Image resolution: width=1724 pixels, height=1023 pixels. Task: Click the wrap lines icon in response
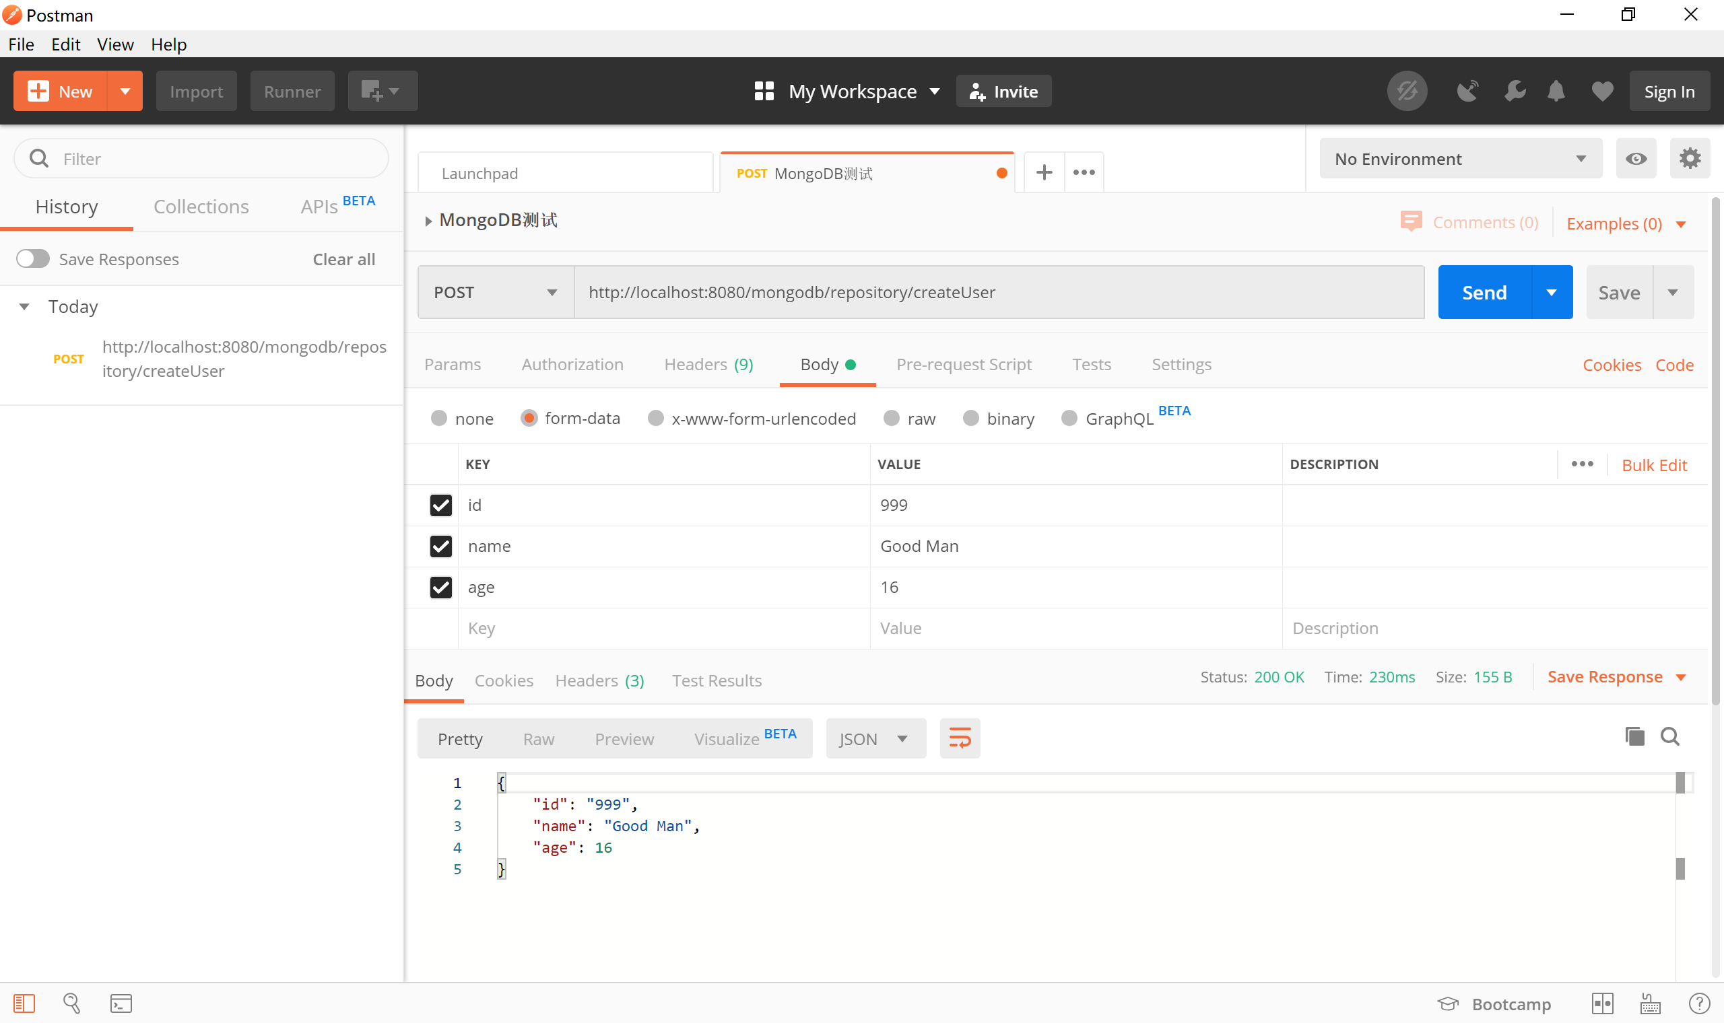959,739
